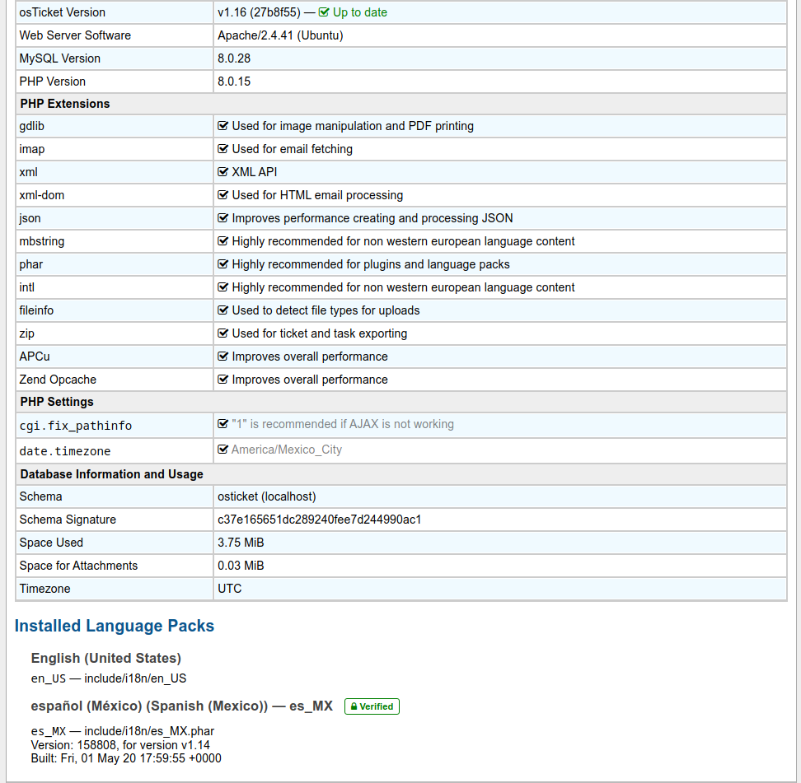Select the gdlib extension name
Image resolution: width=801 pixels, height=783 pixels.
click(x=31, y=126)
